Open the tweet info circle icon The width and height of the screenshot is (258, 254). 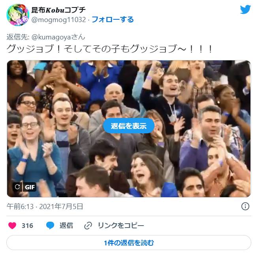[x=245, y=206]
